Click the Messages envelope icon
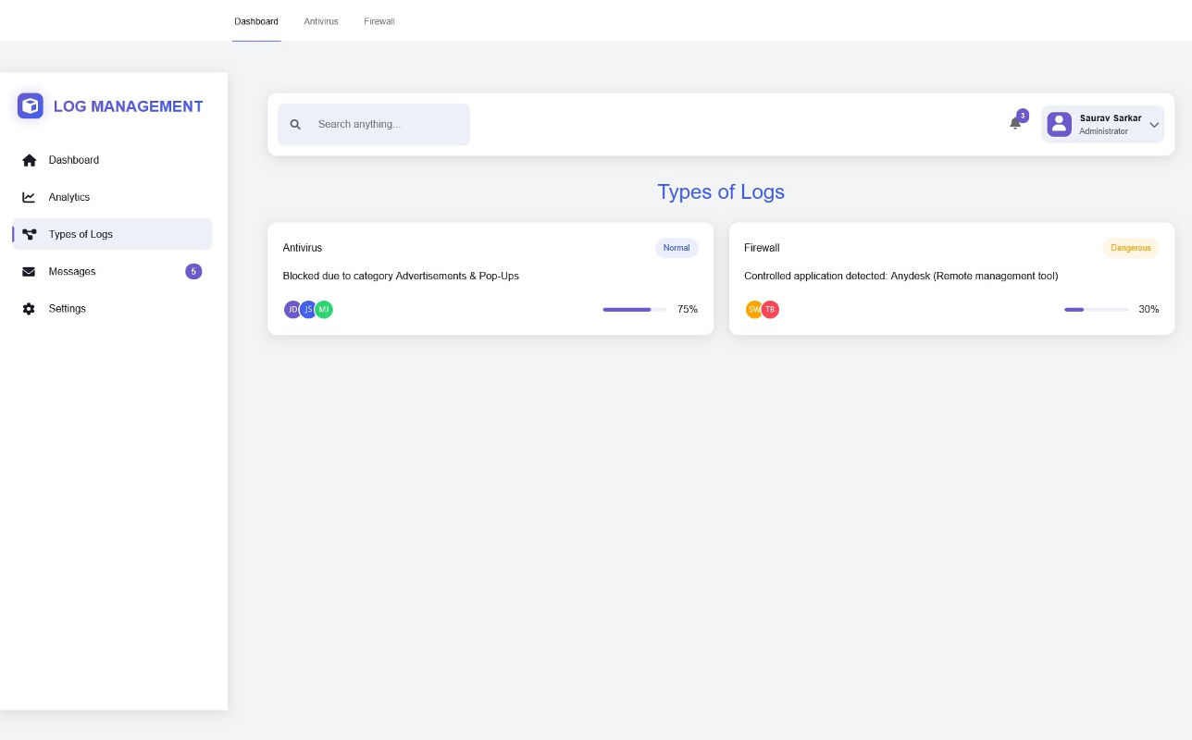This screenshot has width=1192, height=740. pyautogui.click(x=29, y=272)
